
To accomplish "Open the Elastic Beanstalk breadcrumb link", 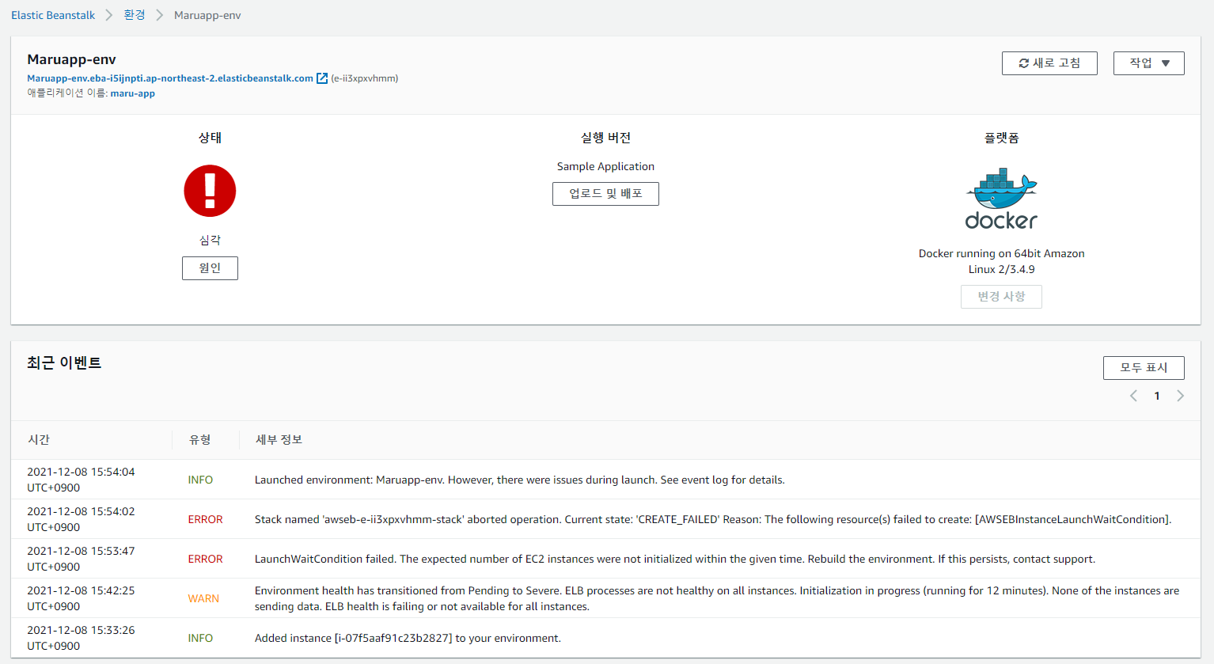I will (x=53, y=15).
